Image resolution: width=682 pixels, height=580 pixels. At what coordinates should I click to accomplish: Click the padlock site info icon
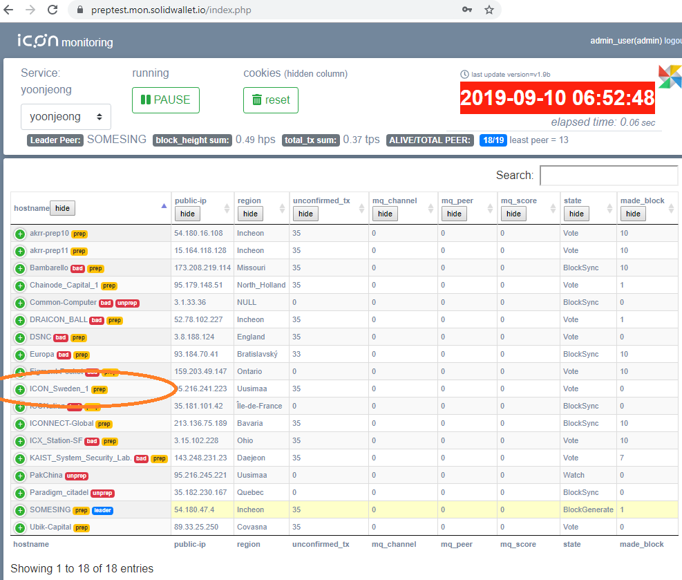point(80,10)
